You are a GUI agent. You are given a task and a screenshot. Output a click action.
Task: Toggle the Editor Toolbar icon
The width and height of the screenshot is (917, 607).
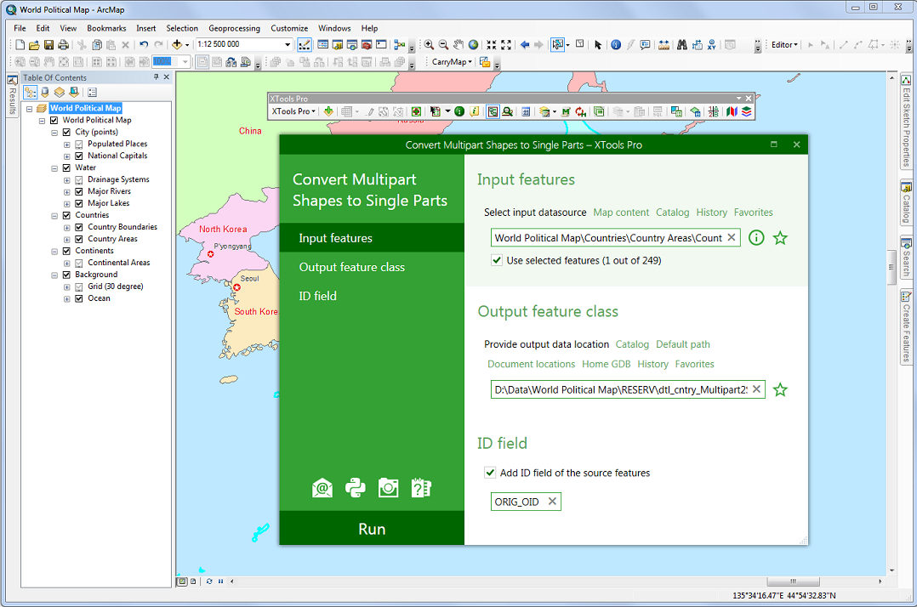305,45
